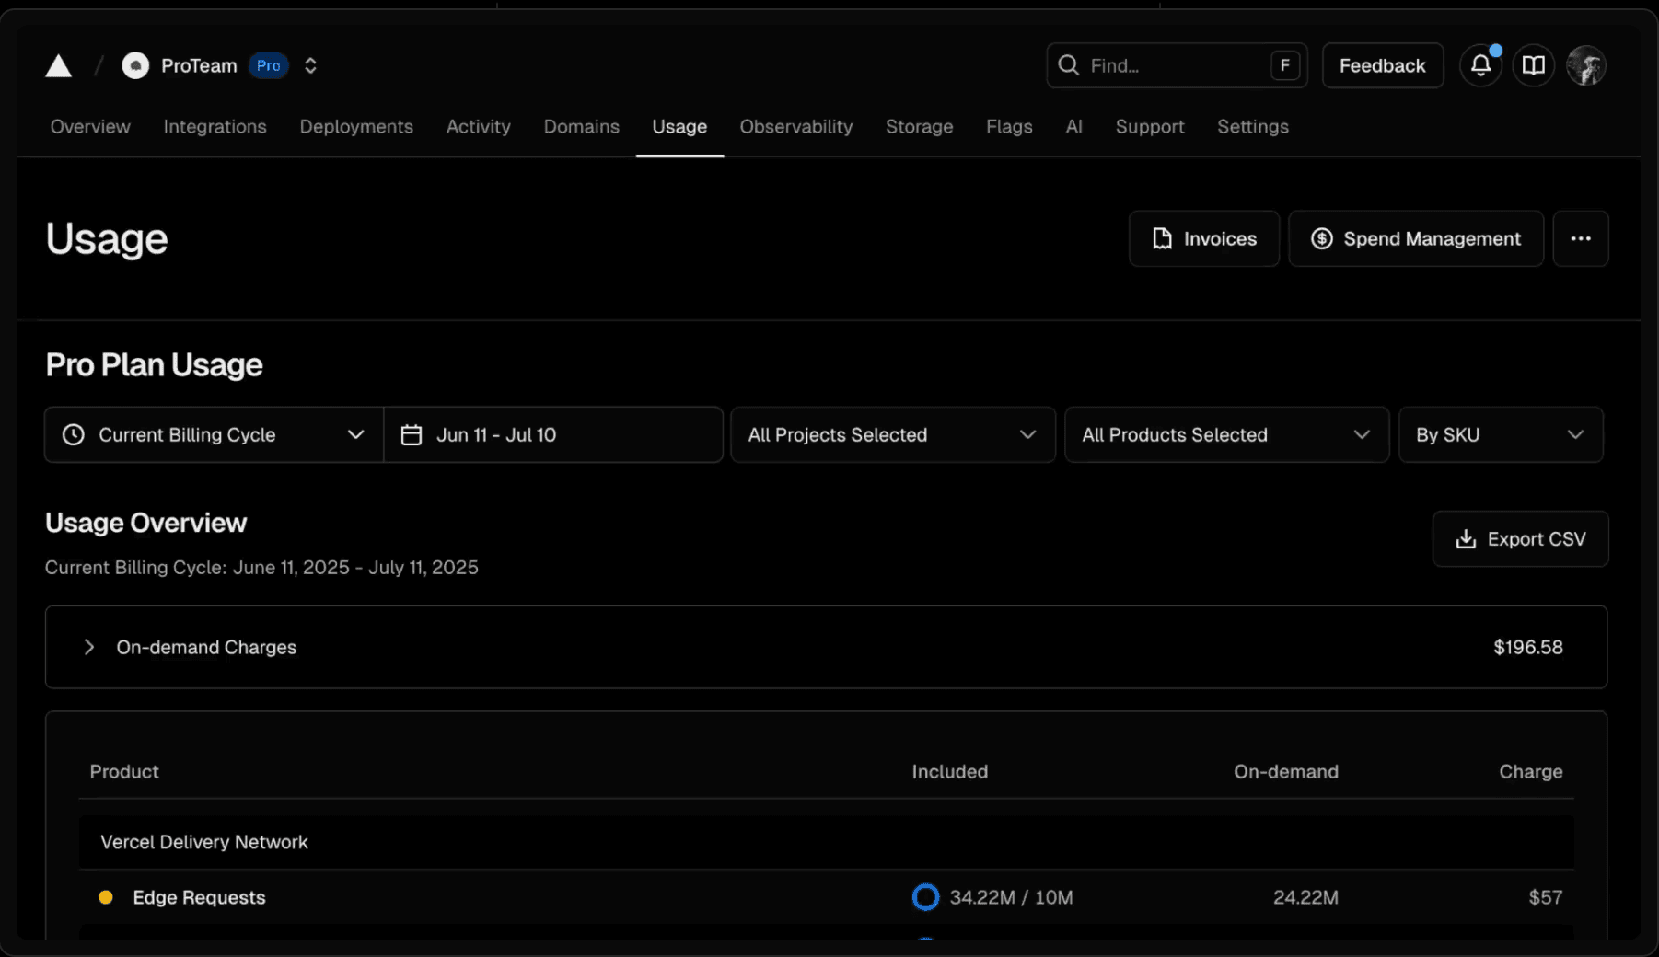Open the Current Billing Cycle dropdown

[214, 435]
